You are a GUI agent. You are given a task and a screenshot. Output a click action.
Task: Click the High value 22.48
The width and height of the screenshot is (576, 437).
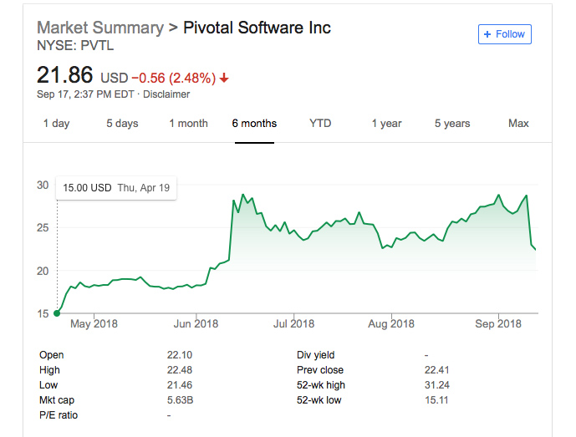coord(180,370)
